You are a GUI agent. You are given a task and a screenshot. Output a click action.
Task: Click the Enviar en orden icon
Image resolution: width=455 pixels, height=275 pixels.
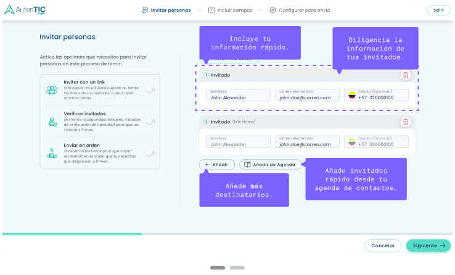click(x=51, y=153)
